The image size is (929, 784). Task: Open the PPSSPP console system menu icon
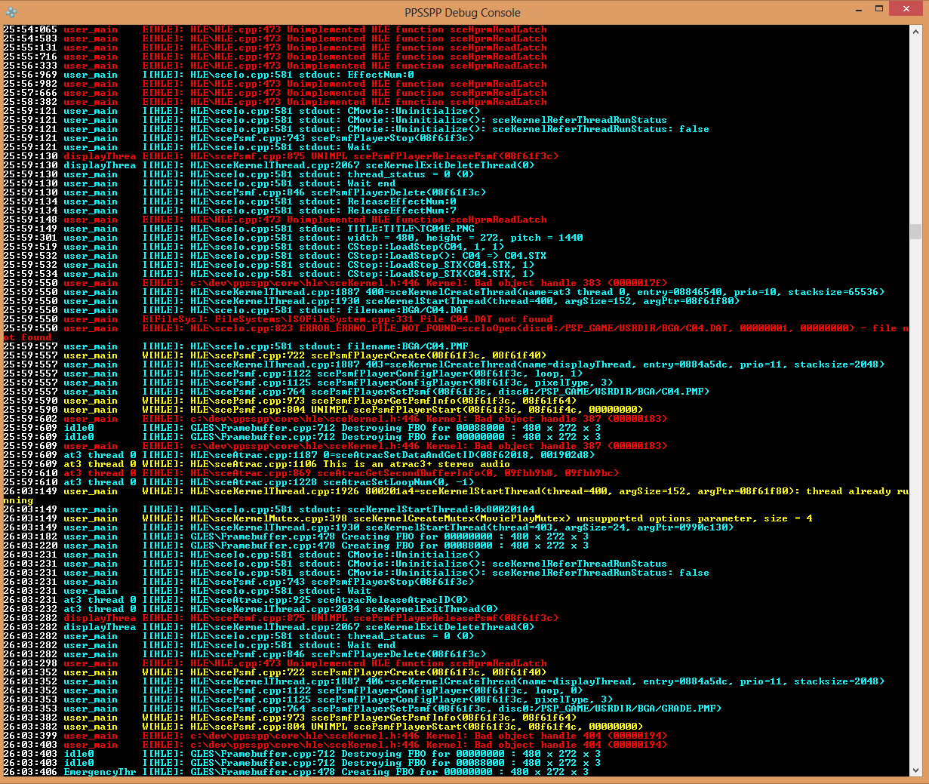(11, 12)
